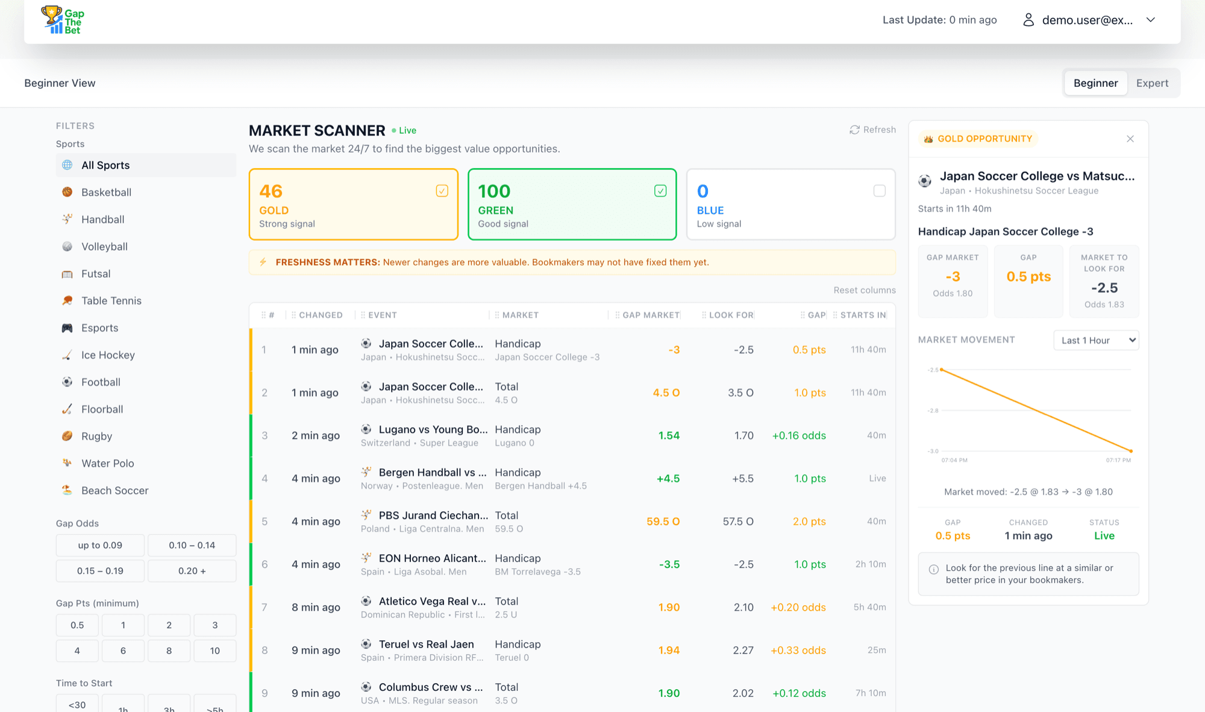Click the All Sports globe icon

tap(67, 165)
